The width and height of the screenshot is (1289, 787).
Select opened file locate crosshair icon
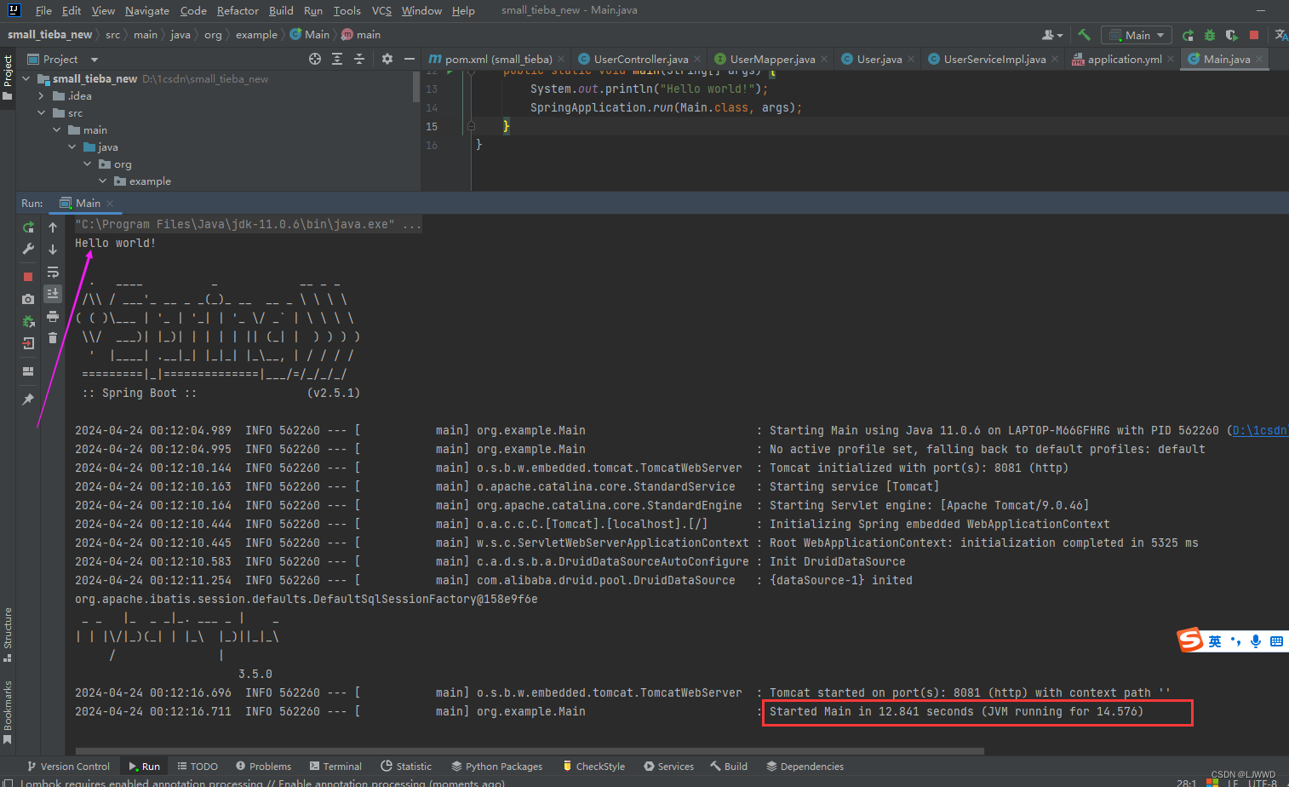point(315,59)
